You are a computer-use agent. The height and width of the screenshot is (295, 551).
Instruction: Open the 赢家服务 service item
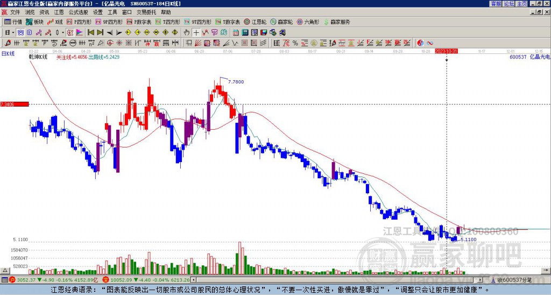[x=337, y=22]
